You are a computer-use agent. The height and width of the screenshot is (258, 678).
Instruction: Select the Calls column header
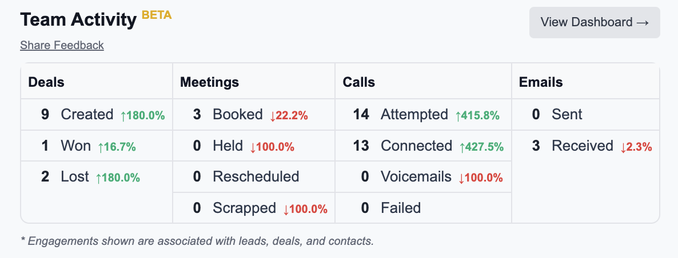pos(359,82)
